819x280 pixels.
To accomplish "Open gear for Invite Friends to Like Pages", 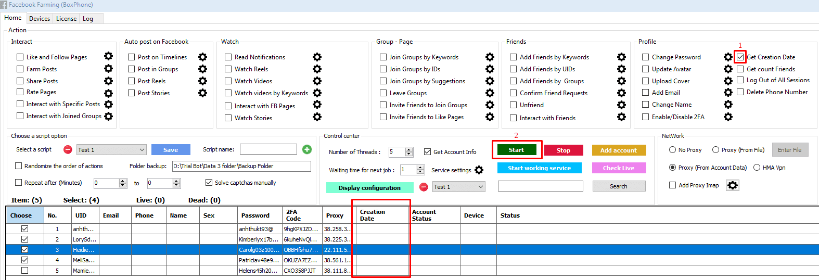I will coord(490,117).
